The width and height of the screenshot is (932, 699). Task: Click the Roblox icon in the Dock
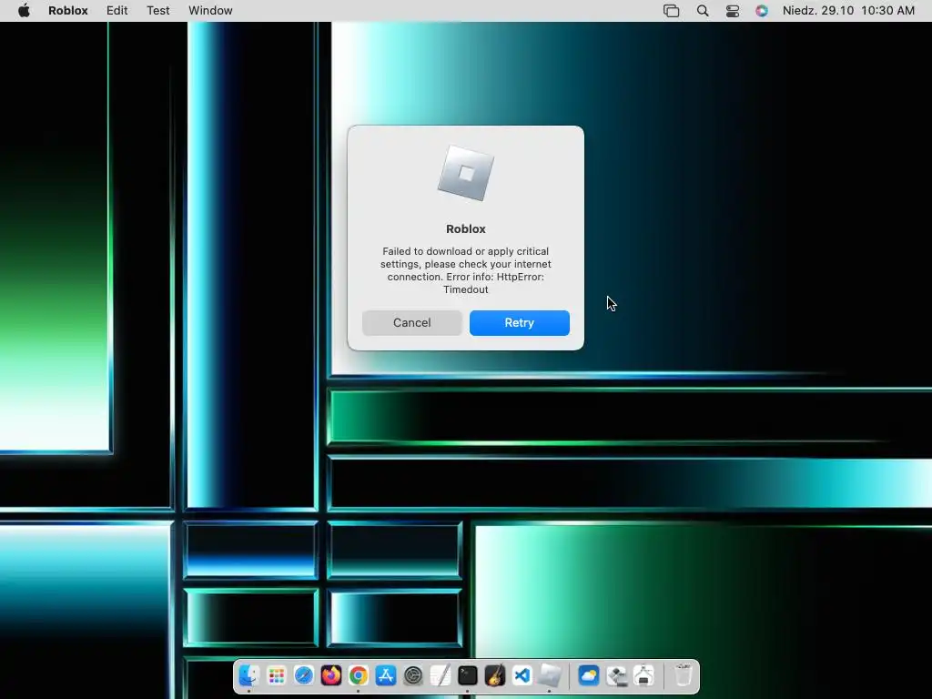click(549, 676)
